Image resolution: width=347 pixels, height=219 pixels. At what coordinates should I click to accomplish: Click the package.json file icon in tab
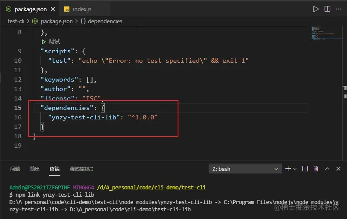pos(9,9)
